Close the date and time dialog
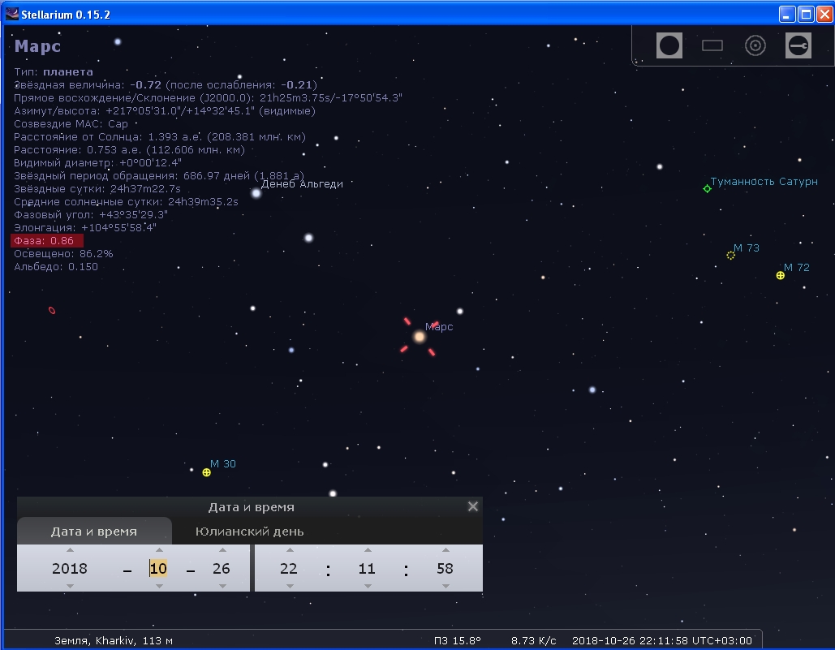This screenshot has width=835, height=650. [x=473, y=506]
